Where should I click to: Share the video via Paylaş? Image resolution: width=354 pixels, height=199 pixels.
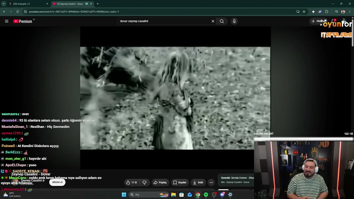pyautogui.click(x=160, y=182)
